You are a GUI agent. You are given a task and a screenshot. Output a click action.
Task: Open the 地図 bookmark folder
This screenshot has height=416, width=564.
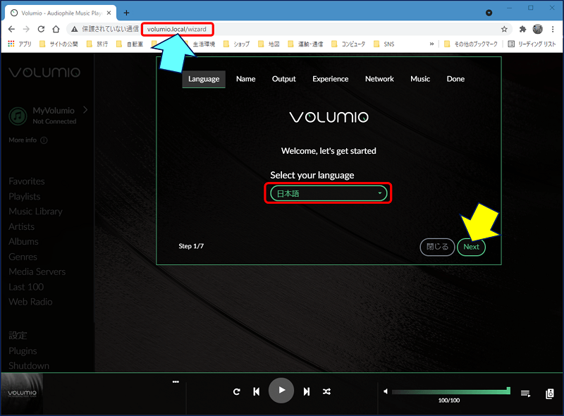click(x=269, y=44)
